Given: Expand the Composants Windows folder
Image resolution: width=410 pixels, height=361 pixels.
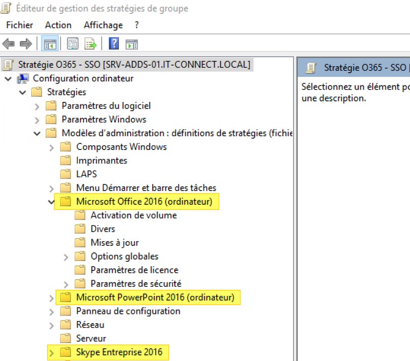Looking at the screenshot, I should click(52, 146).
